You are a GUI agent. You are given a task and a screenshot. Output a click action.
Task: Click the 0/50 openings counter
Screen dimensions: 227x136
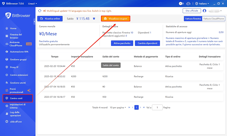(221, 32)
